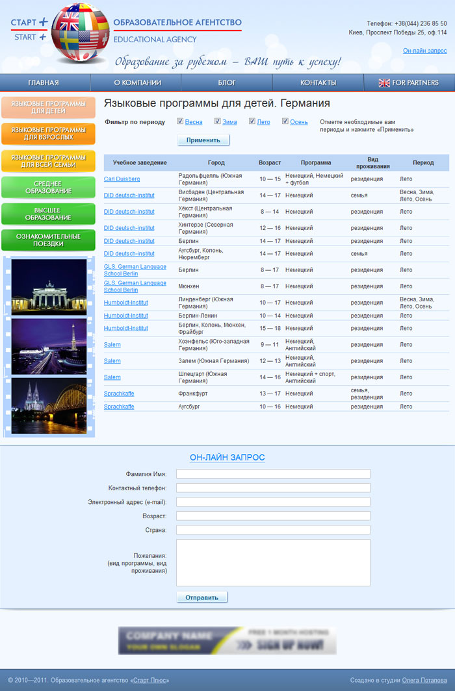Viewport: 455px width, 691px height.
Task: Uncheck the Зима filter checkbox
Action: (217, 121)
